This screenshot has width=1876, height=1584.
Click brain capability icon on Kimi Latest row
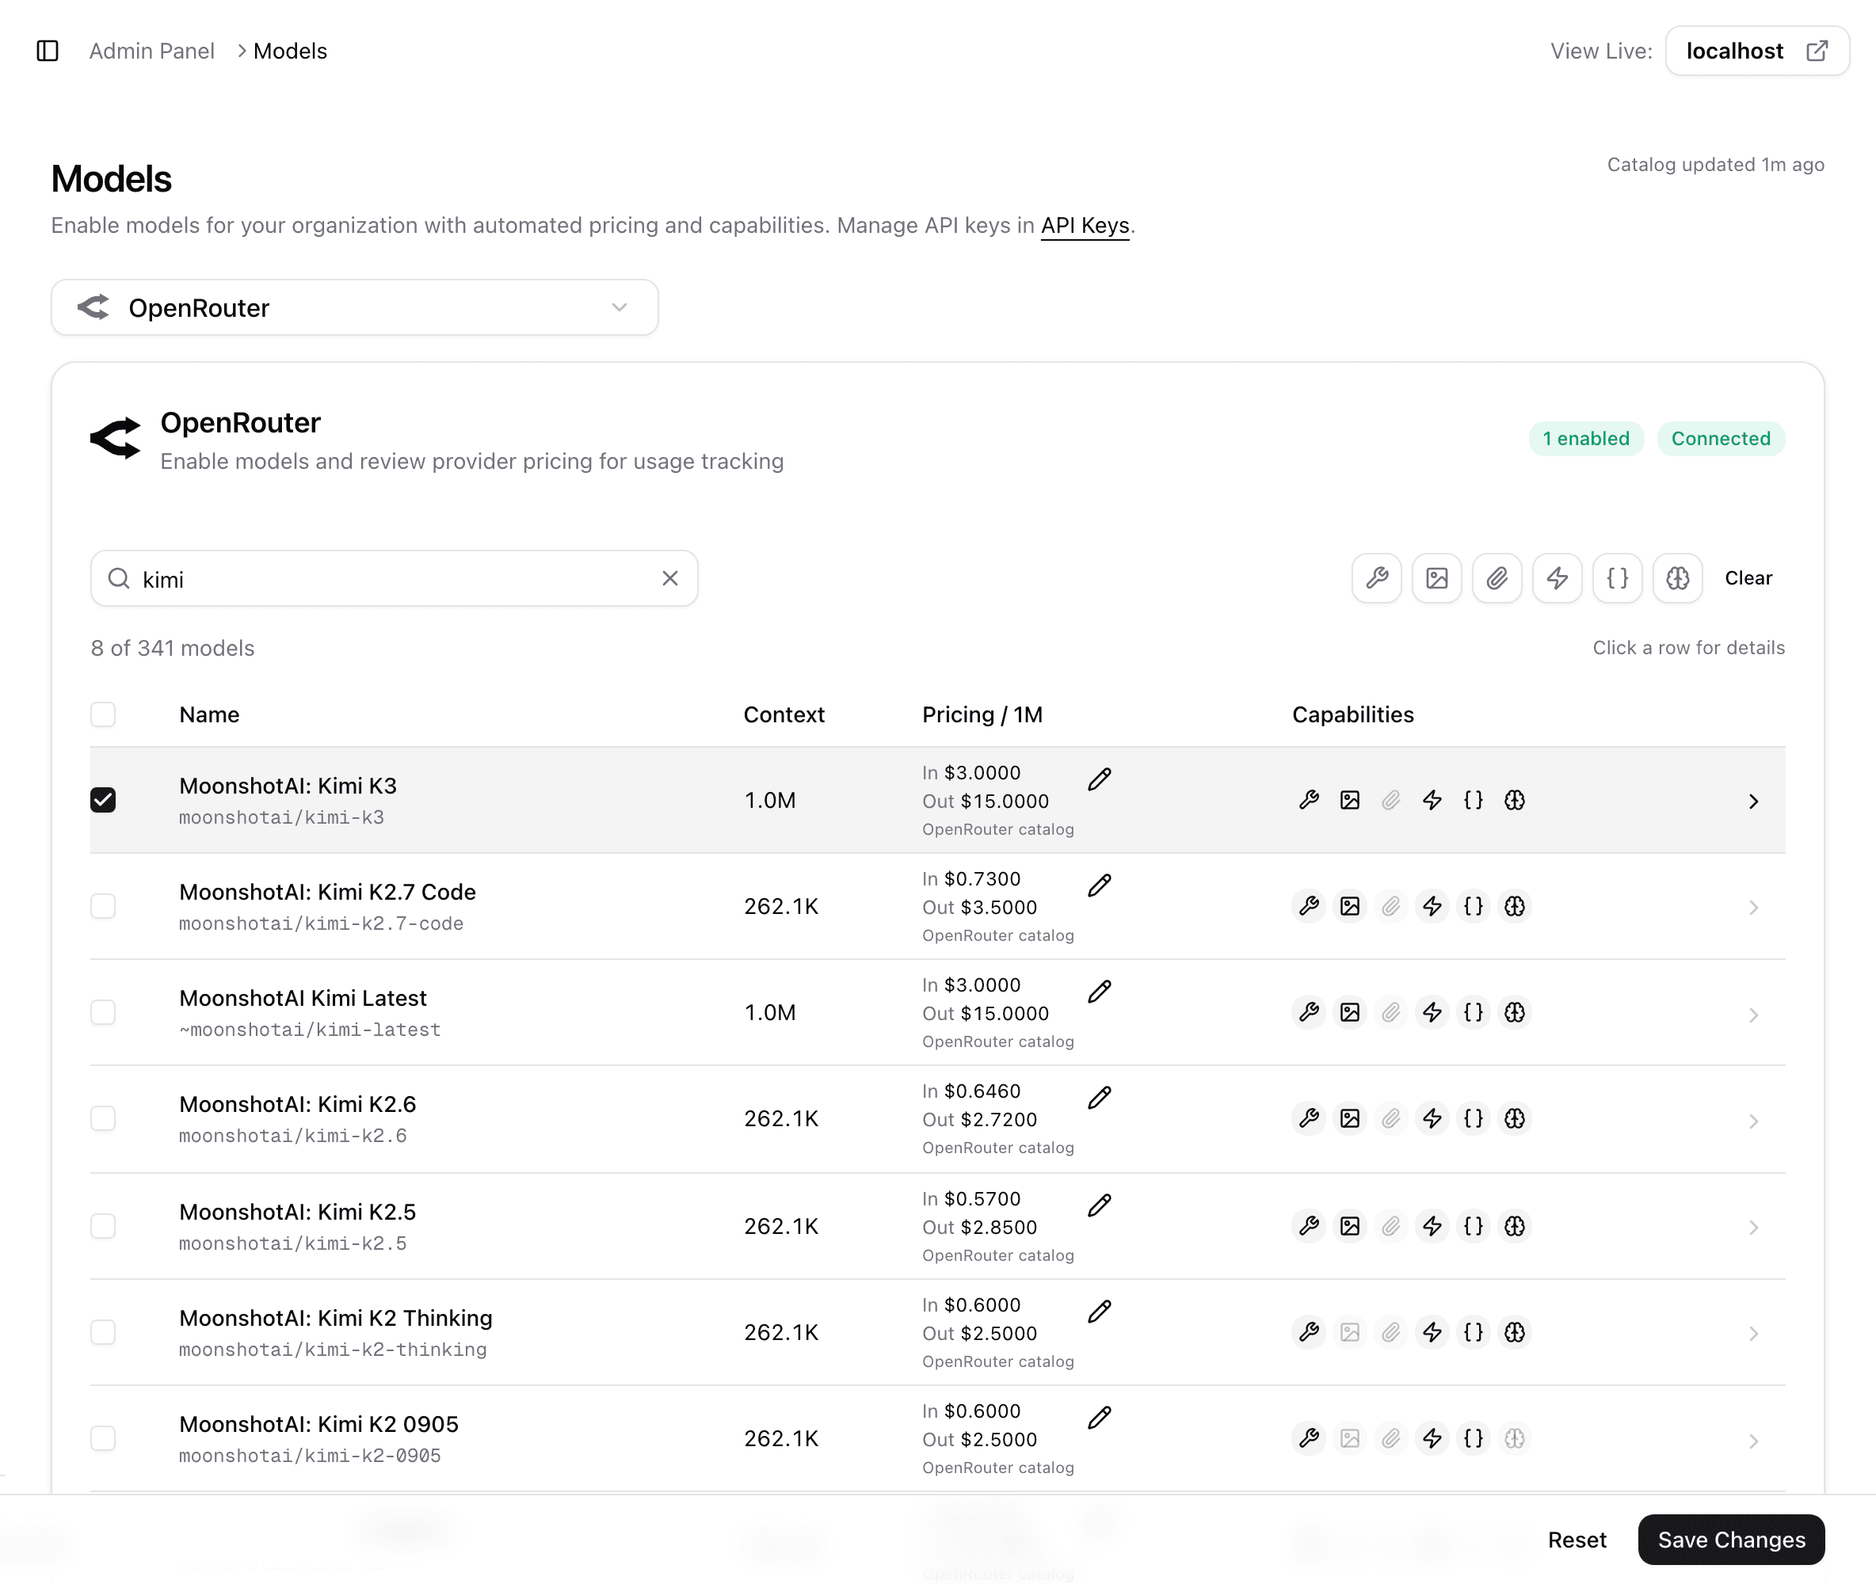pyautogui.click(x=1515, y=1012)
